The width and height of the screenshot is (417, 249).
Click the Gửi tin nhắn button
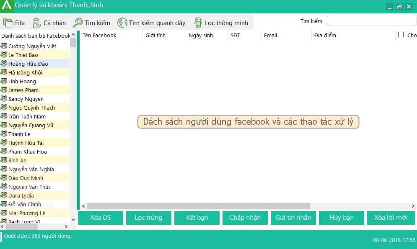coord(293,218)
